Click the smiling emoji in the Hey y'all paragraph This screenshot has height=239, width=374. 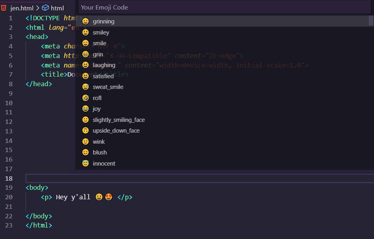pyautogui.click(x=99, y=197)
